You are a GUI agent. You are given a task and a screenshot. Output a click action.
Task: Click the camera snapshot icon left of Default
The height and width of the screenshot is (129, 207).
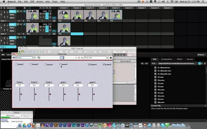14,58
